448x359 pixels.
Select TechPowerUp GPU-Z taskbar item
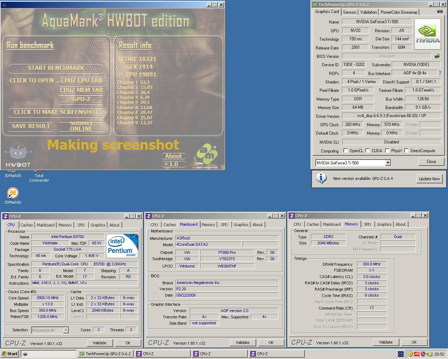[x=106, y=354]
